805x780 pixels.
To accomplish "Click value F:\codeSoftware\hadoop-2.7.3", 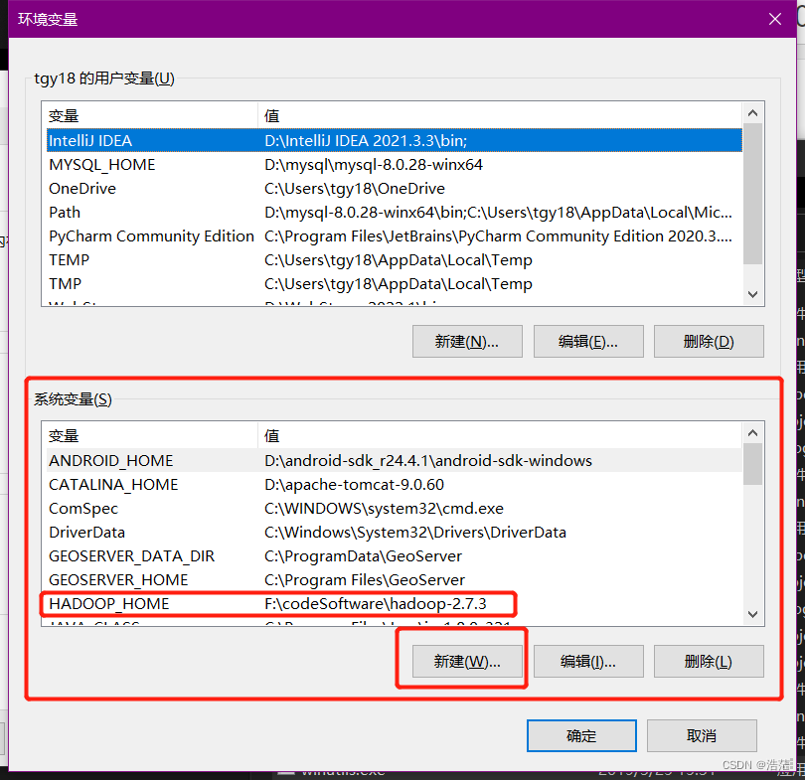I will tap(376, 604).
